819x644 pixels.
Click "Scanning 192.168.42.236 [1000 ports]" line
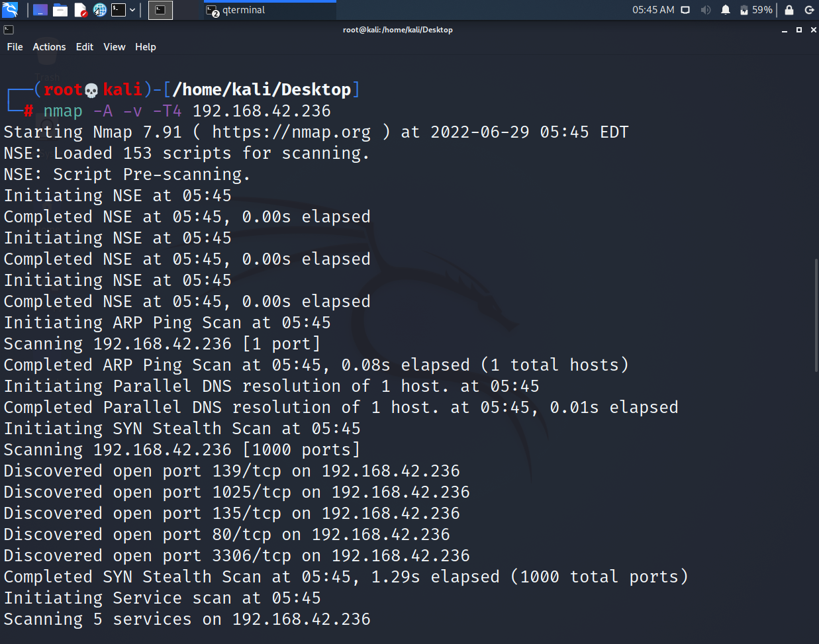pyautogui.click(x=182, y=450)
